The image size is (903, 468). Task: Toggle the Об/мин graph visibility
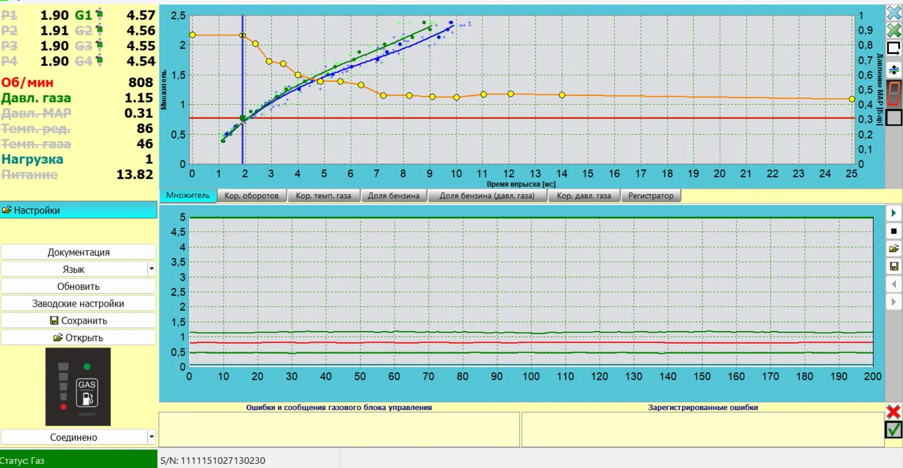pos(27,83)
